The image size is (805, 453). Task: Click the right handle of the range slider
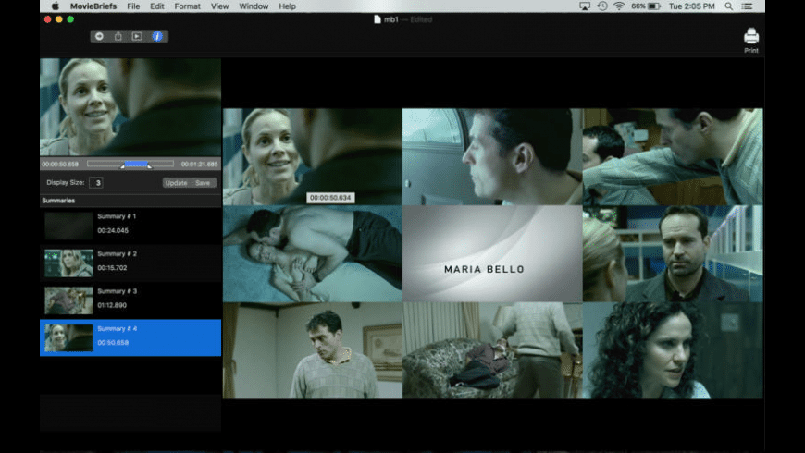point(149,165)
